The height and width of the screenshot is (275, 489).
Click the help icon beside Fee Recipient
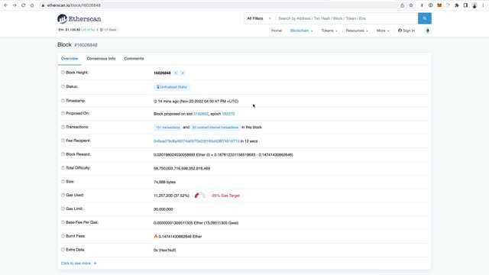click(63, 141)
